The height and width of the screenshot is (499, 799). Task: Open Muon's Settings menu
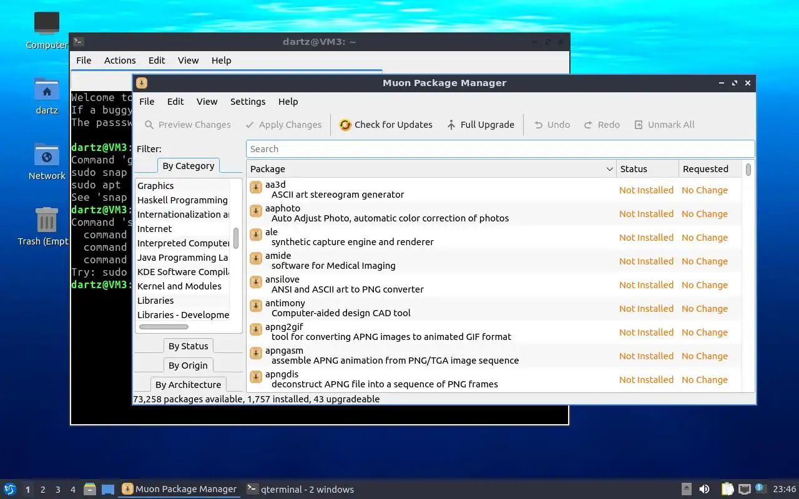pos(248,102)
